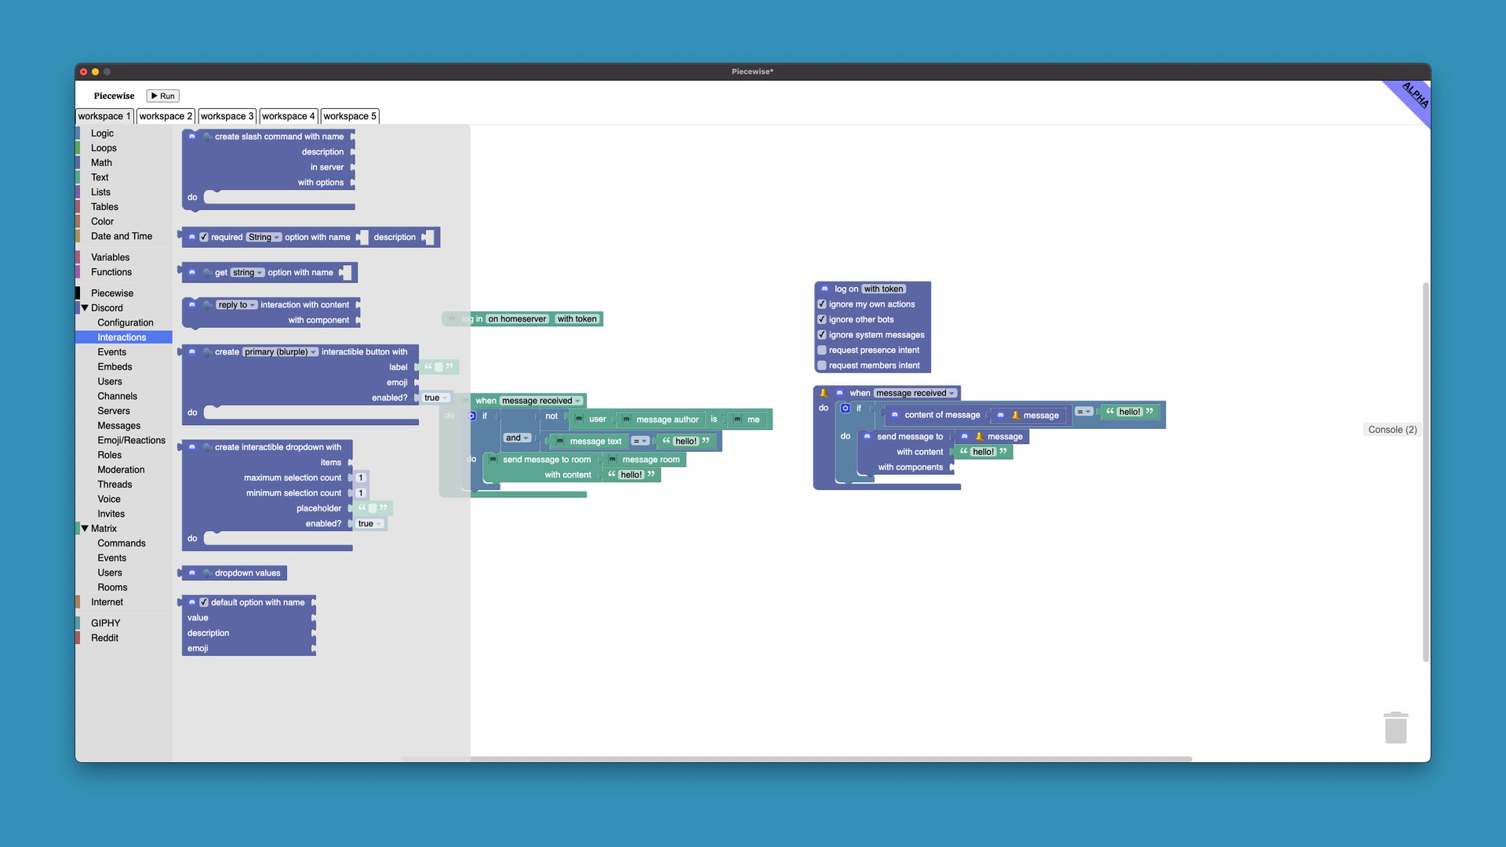Click Discord icon on create slash command block
This screenshot has width=1506, height=847.
tap(192, 136)
